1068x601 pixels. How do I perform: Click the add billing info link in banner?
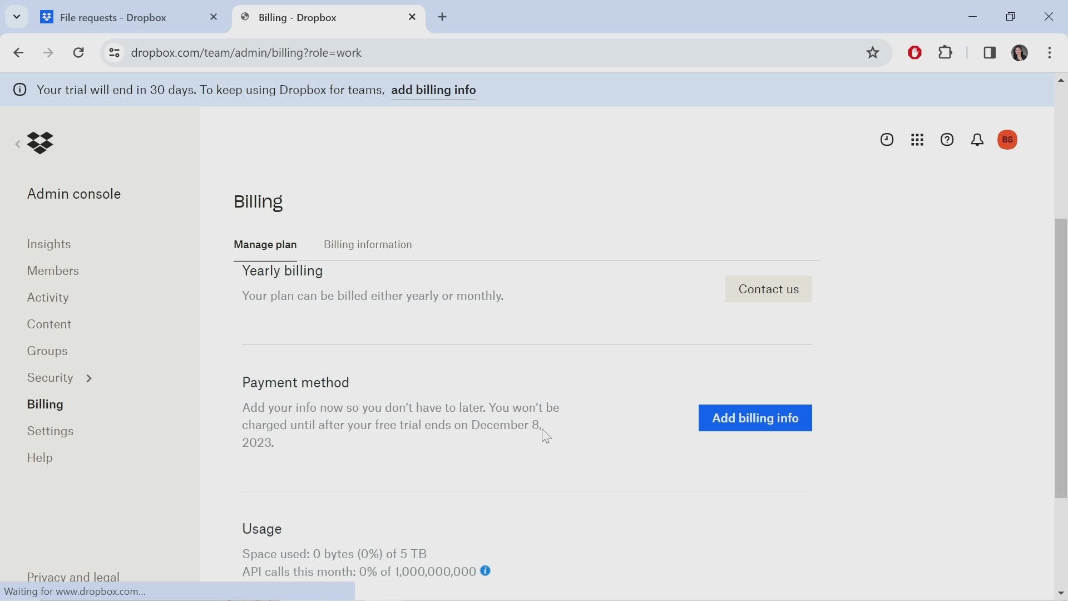433,90
